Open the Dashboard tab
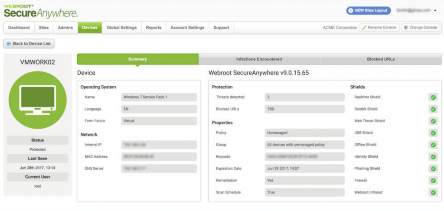The width and height of the screenshot is (444, 211). [19, 28]
